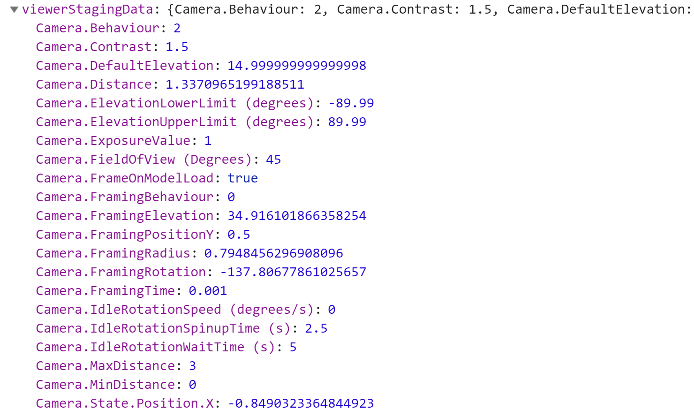Select the Camera.Behaviour property row
Viewport: 694px width, 410px height.
click(108, 28)
